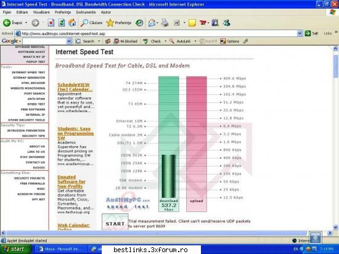Open the ScheduleVIEW Calendar ad link
Image resolution: width=339 pixels, height=254 pixels.
75,87
